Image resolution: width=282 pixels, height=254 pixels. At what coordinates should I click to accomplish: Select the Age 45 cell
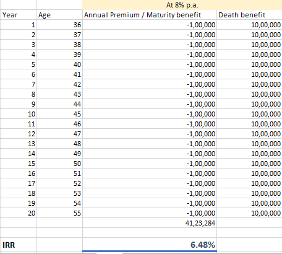[59, 114]
